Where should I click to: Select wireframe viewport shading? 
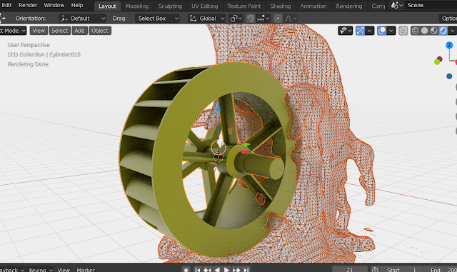(416, 31)
